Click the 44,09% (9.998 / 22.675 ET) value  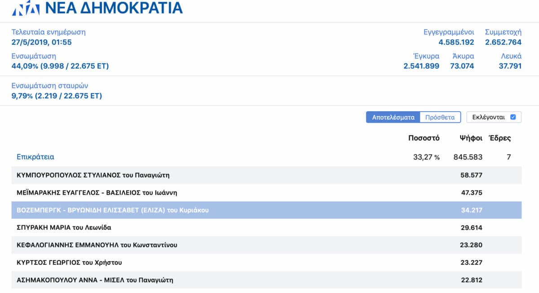tap(60, 66)
